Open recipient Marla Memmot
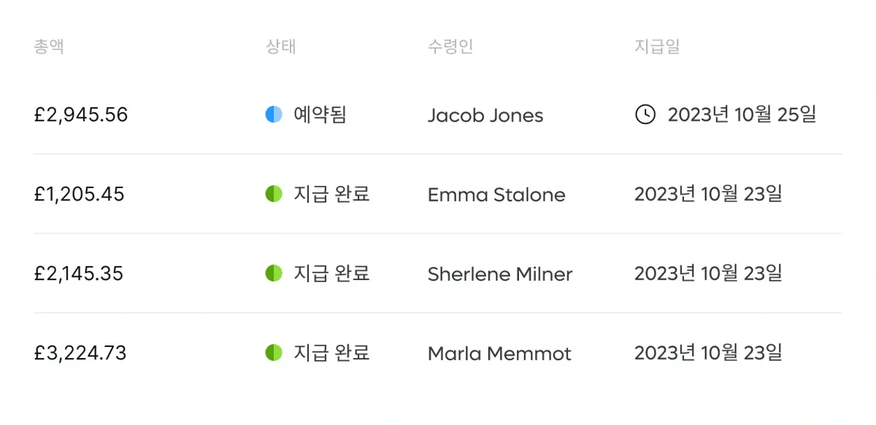 pyautogui.click(x=499, y=354)
